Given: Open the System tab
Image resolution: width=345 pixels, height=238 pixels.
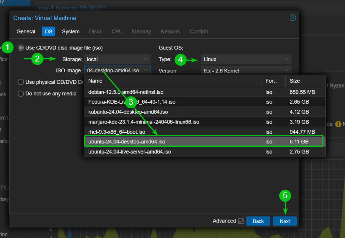Looking at the screenshot, I should pyautogui.click(x=71, y=31).
